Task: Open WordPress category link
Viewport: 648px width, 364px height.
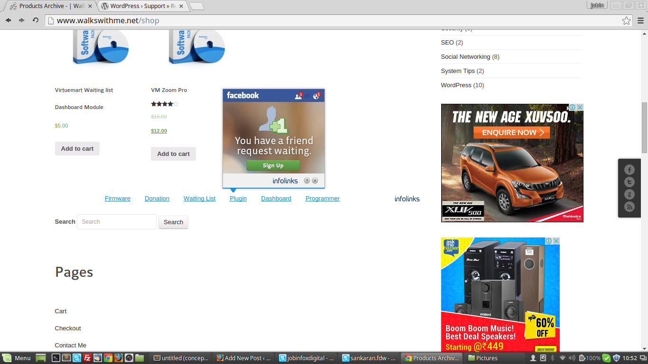Action: [456, 85]
